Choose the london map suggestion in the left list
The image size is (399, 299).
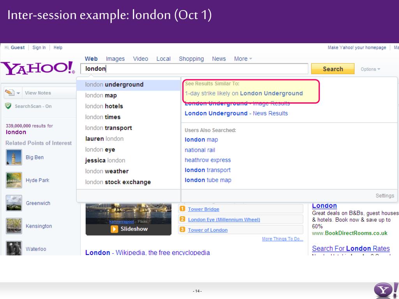[129, 96]
